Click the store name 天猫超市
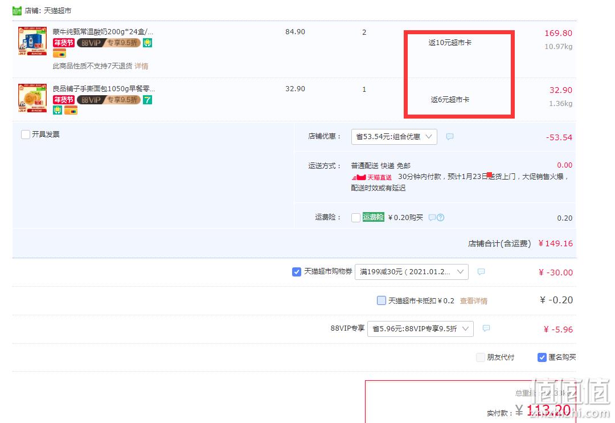 tap(58, 11)
